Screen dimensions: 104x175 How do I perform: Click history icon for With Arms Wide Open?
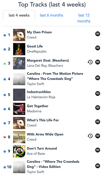[90, 136]
